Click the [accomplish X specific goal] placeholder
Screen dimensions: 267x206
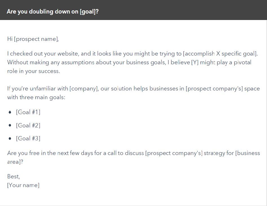point(220,54)
